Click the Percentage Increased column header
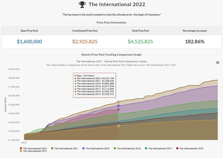 (195, 31)
